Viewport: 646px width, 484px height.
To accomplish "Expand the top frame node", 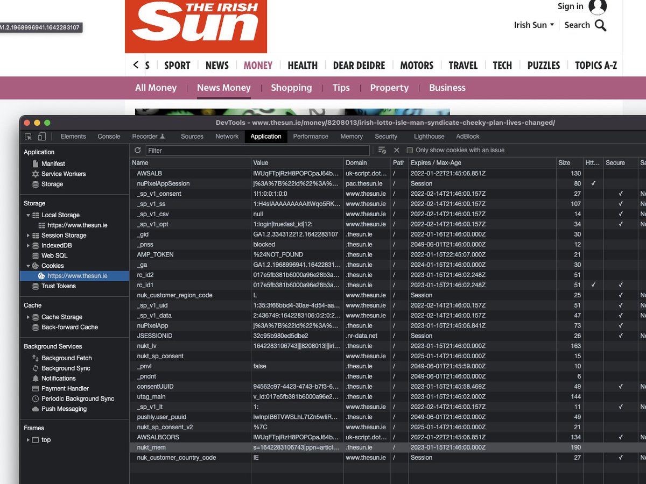I will (28, 440).
